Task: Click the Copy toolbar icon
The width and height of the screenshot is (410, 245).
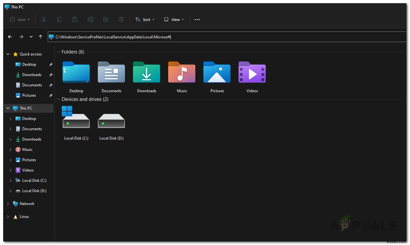Action: pyautogui.click(x=59, y=19)
